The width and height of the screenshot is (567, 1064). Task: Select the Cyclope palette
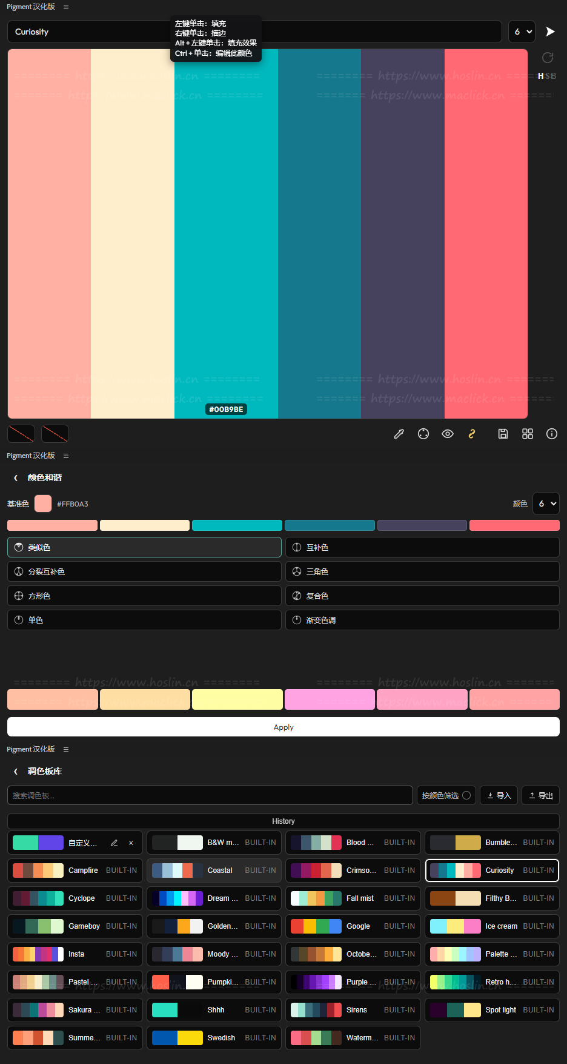(x=75, y=898)
